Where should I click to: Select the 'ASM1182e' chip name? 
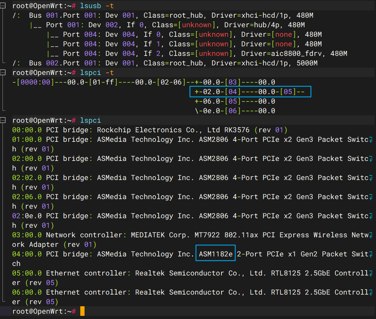[x=215, y=254]
